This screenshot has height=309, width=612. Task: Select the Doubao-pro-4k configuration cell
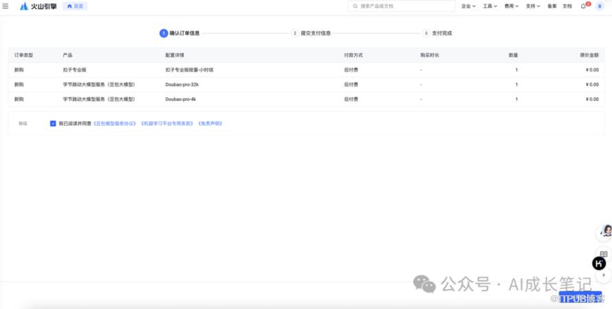coord(181,100)
